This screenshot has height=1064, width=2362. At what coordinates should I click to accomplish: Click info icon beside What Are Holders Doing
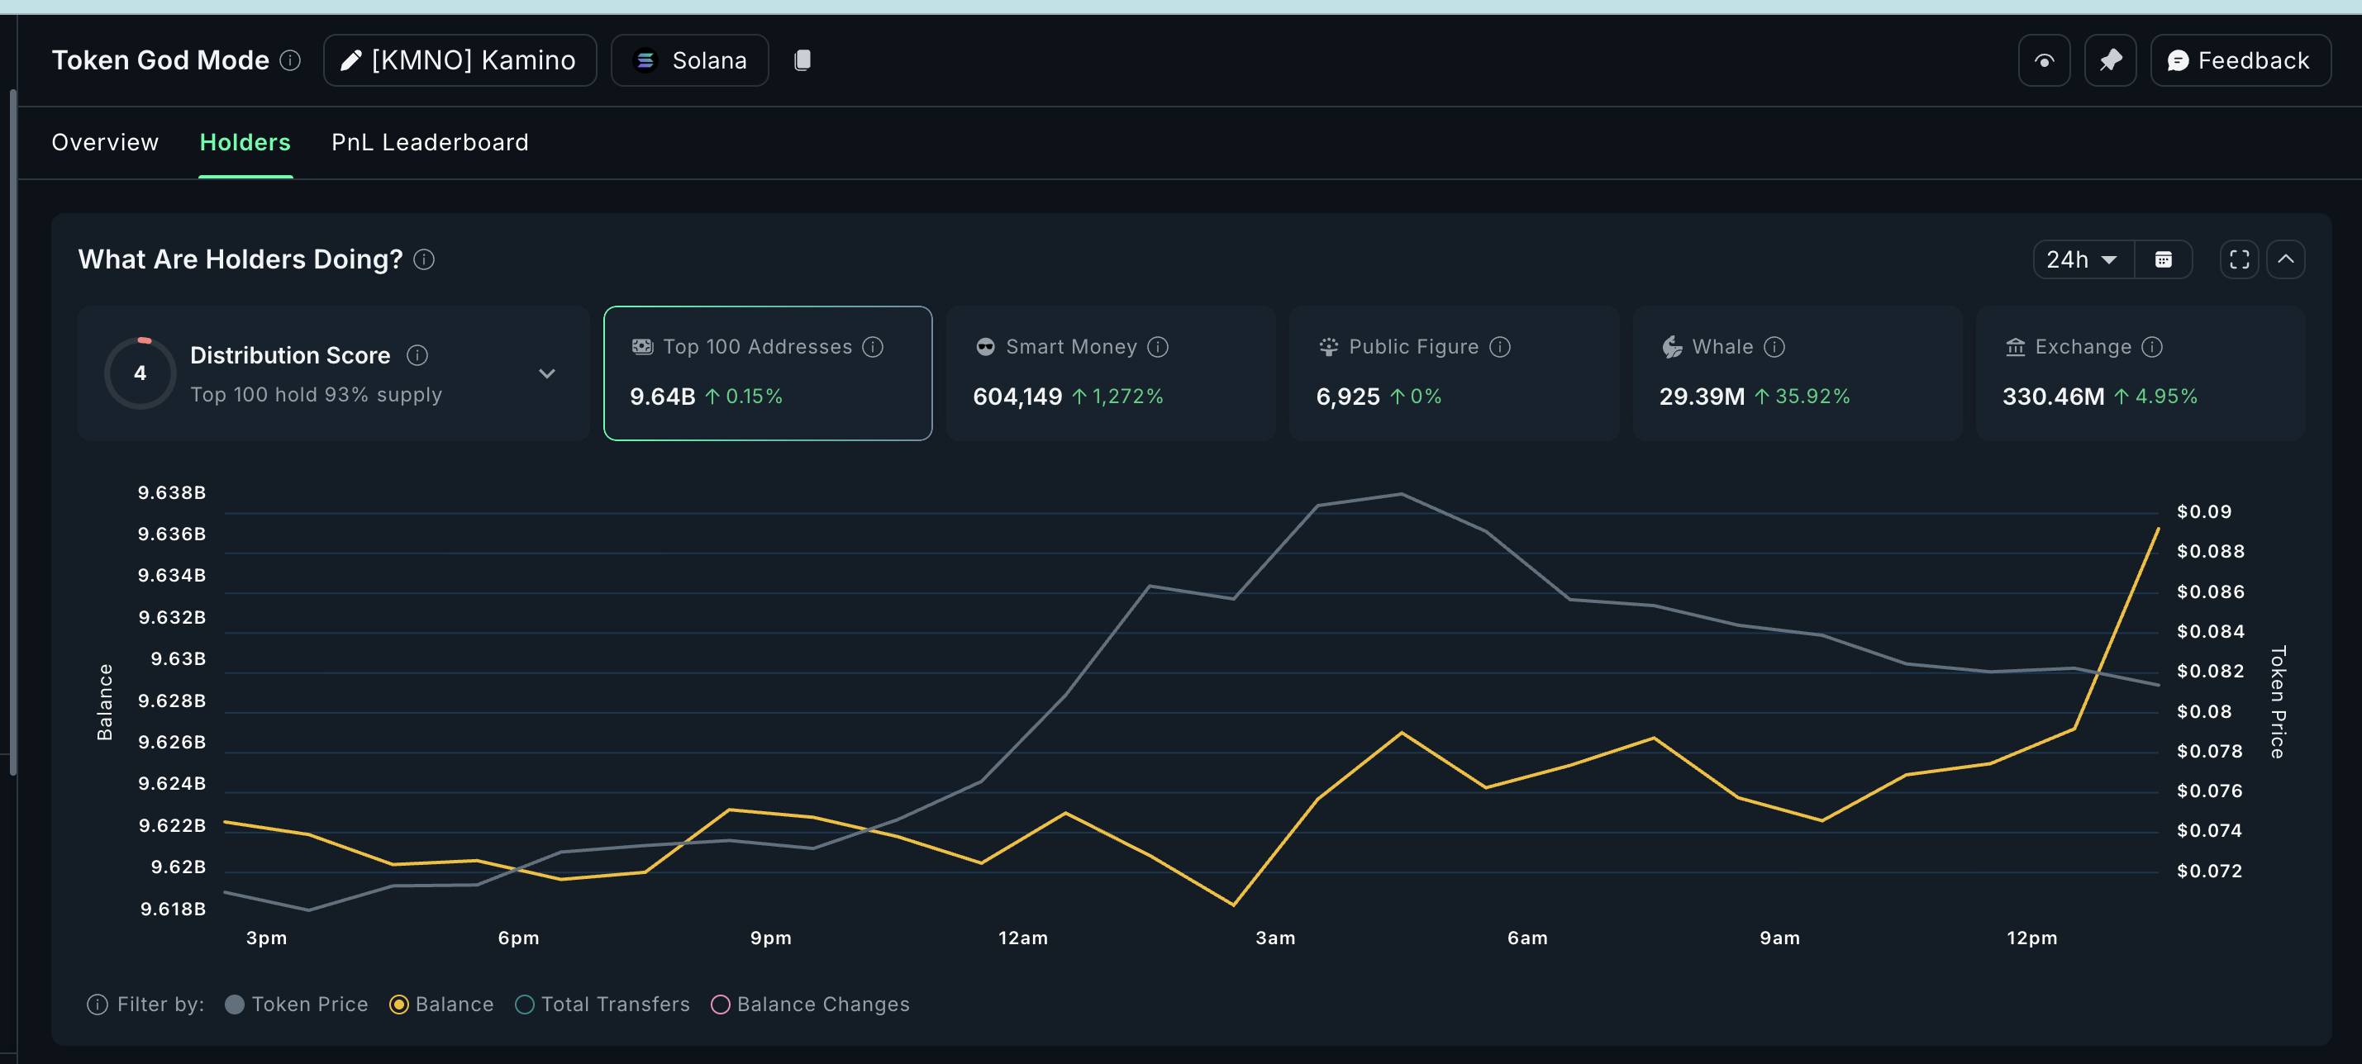(x=424, y=259)
